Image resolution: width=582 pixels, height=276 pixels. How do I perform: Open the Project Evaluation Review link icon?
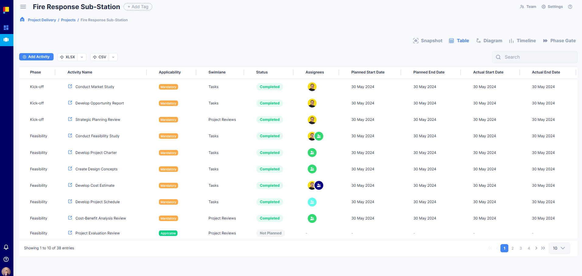(70, 233)
